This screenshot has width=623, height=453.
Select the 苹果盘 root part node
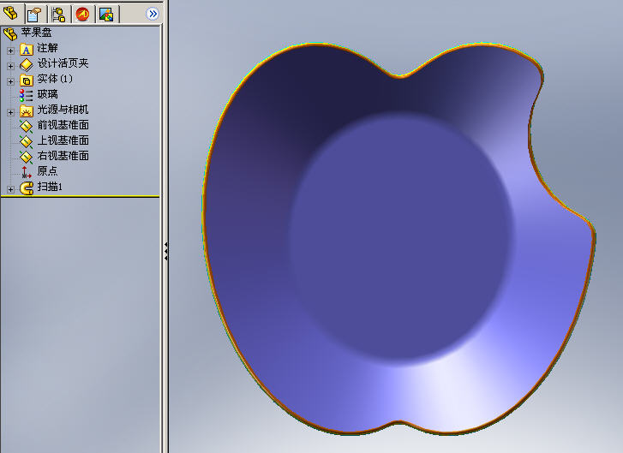[x=36, y=33]
